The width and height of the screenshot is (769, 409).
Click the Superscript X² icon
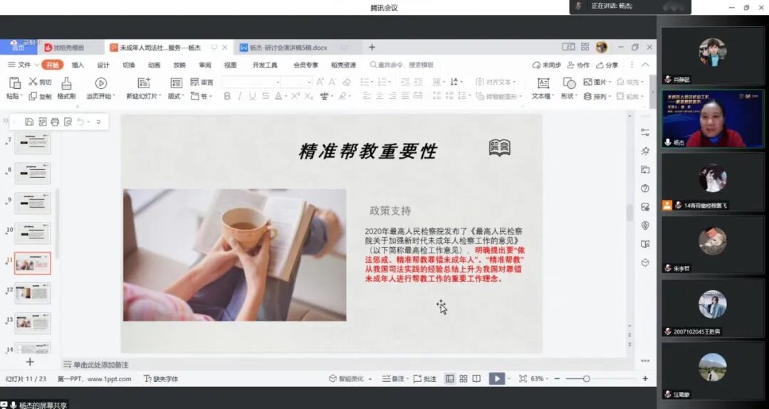(x=295, y=96)
